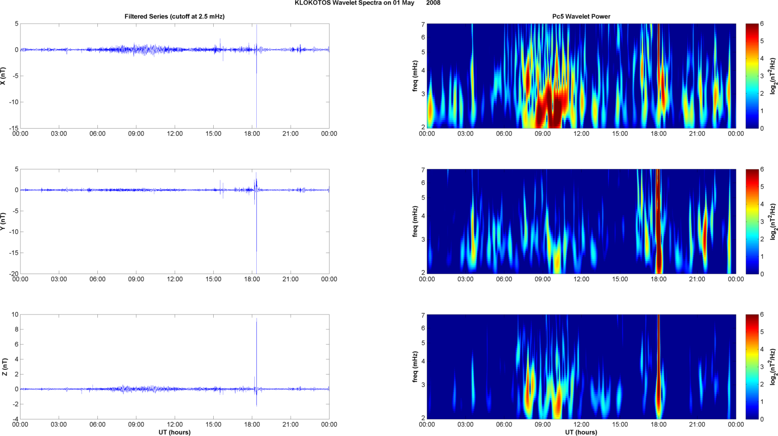778x436 pixels.
Task: Click "03:00" tick label under the bottom spectrogram
Action: tap(465, 425)
